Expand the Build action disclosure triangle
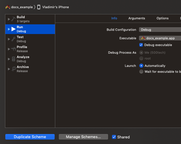Viewport: 181px width, 144px height. (x=9, y=19)
